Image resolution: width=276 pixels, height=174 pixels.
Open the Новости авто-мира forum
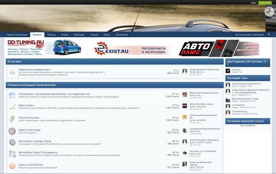coord(30,130)
